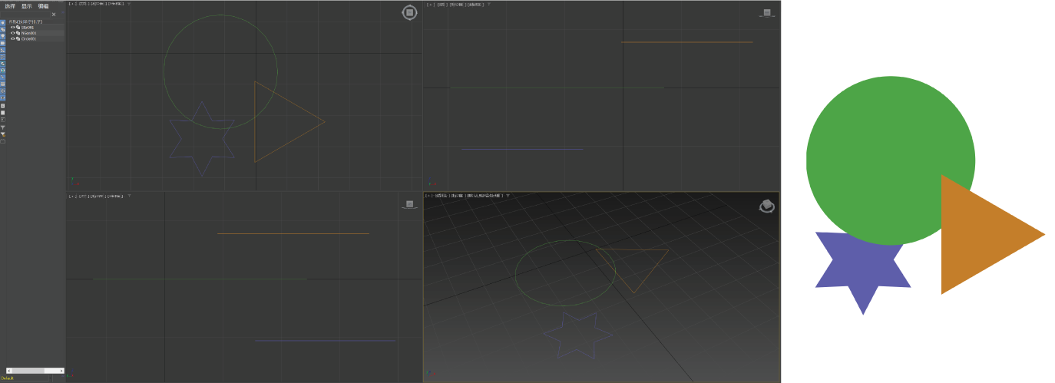Open the top viewport filter funnel menu
Screen dimensions: 1055x383
point(129,3)
